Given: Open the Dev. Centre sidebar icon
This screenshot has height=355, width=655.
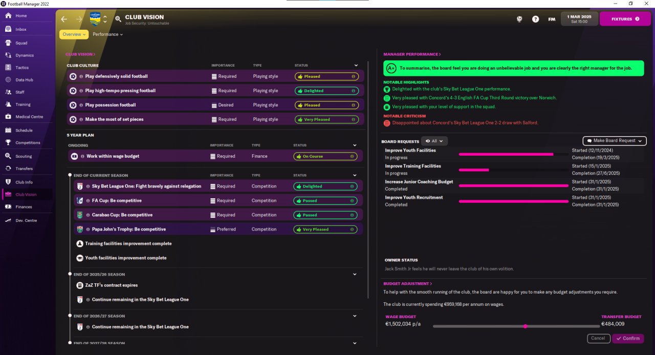Looking at the screenshot, I should coord(8,221).
